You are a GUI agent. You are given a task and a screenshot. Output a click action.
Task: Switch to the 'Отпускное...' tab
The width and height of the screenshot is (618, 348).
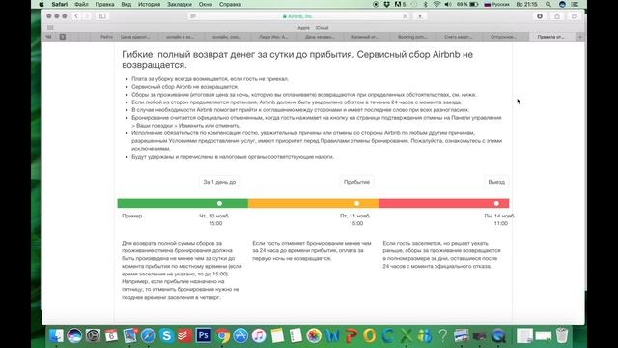504,37
